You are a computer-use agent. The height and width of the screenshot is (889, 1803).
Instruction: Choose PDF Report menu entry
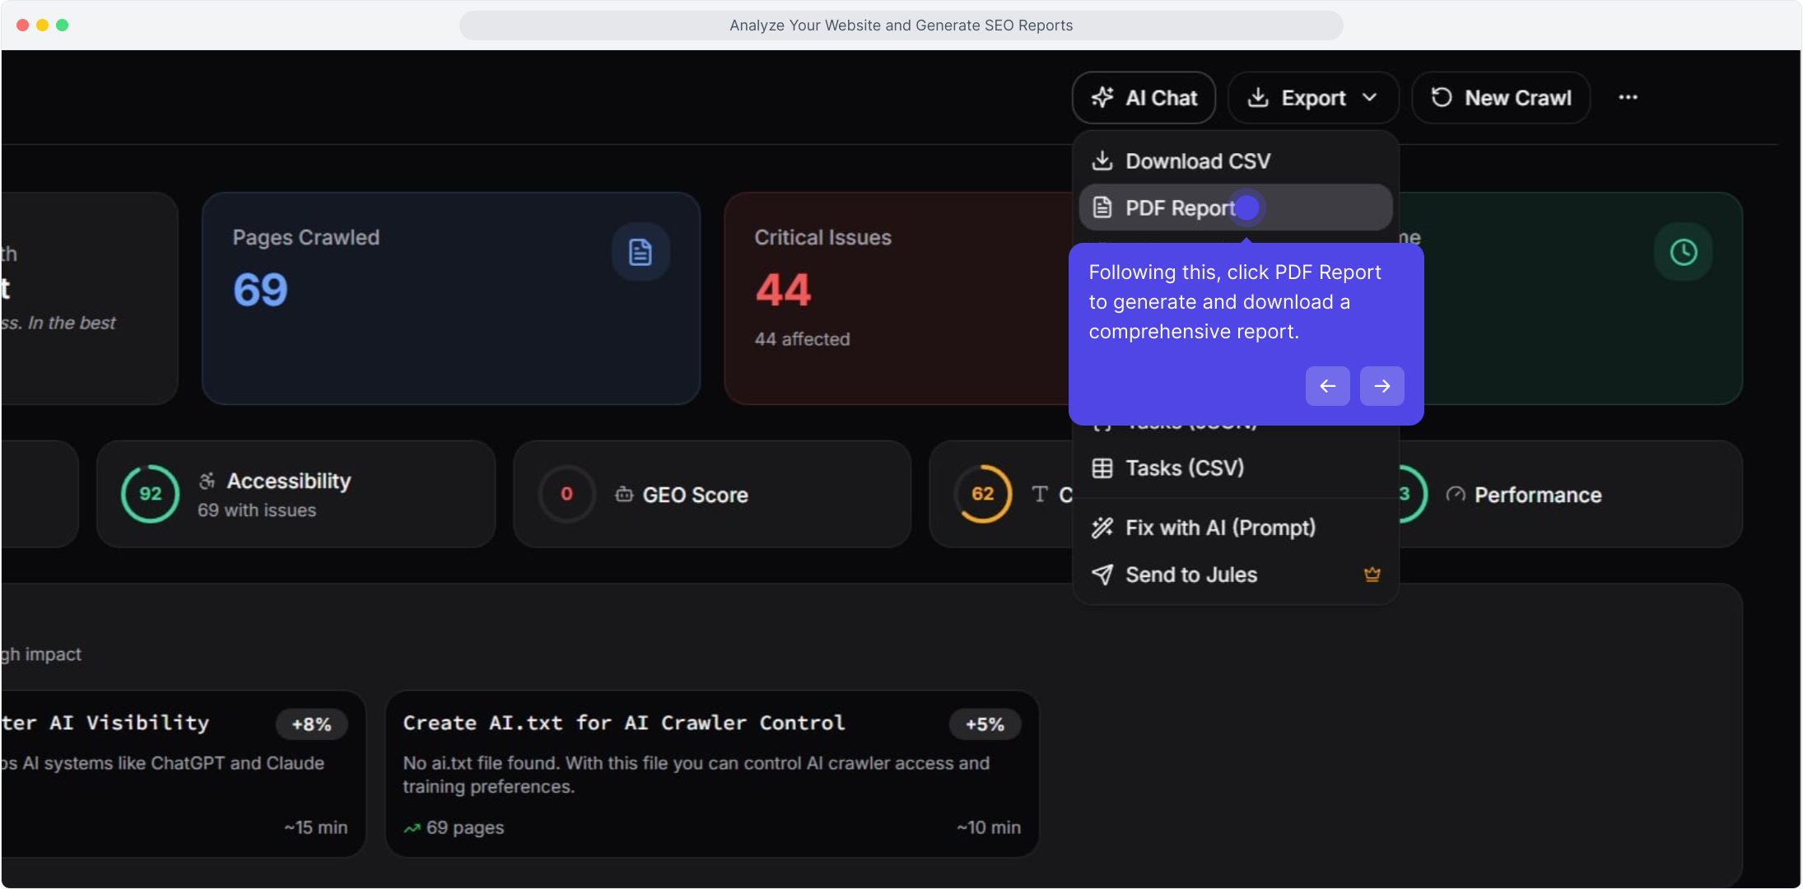(x=1179, y=208)
